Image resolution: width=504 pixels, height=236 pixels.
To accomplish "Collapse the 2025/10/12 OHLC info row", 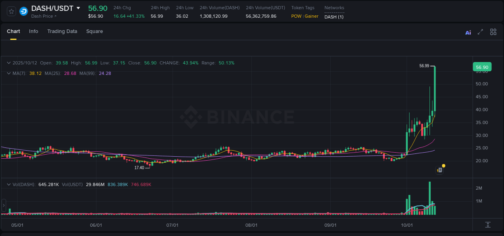I will click(9, 63).
